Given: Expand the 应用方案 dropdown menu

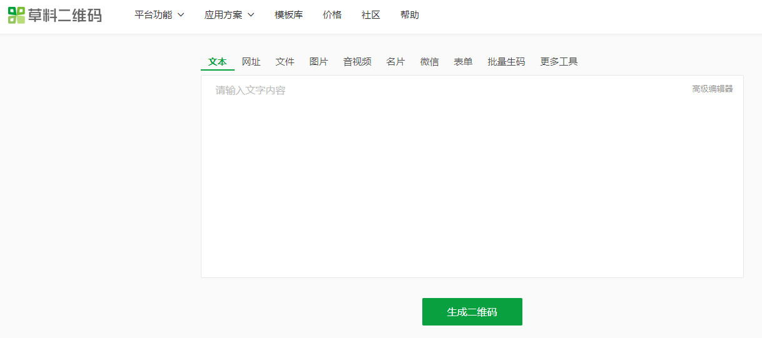Looking at the screenshot, I should (x=229, y=15).
